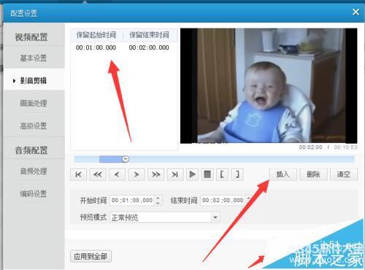
Task: Click the 保留起始时间 column header
Action: pyautogui.click(x=96, y=35)
